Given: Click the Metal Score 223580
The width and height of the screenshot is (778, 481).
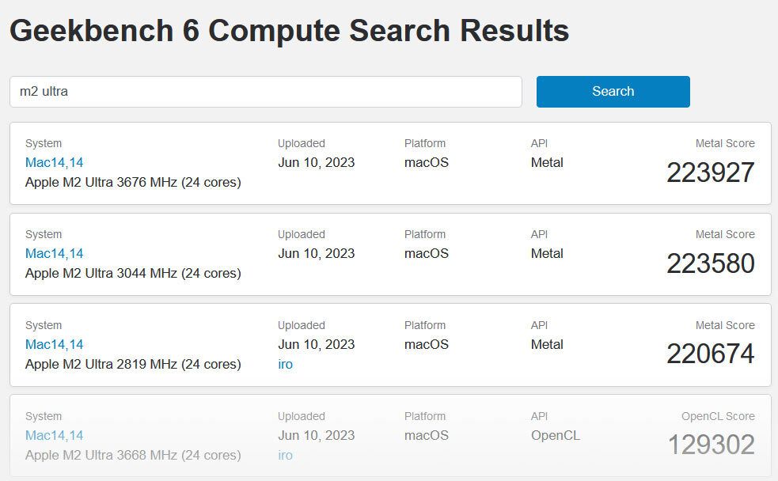Looking at the screenshot, I should pos(710,263).
